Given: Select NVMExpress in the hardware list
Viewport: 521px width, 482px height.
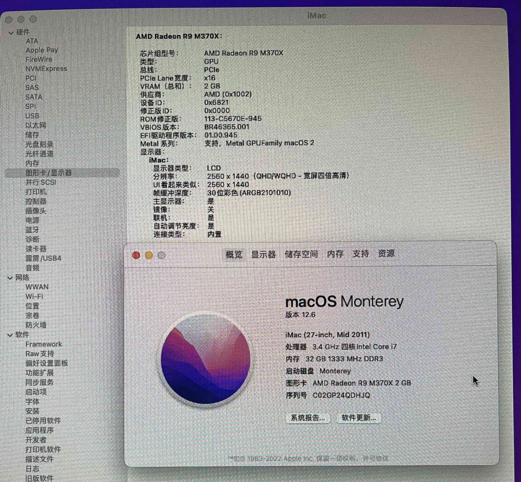Looking at the screenshot, I should coord(46,69).
